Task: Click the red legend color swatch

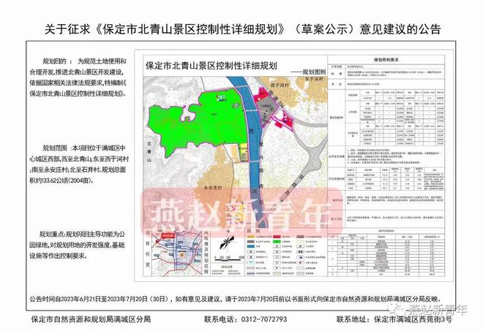Action: click(277, 237)
